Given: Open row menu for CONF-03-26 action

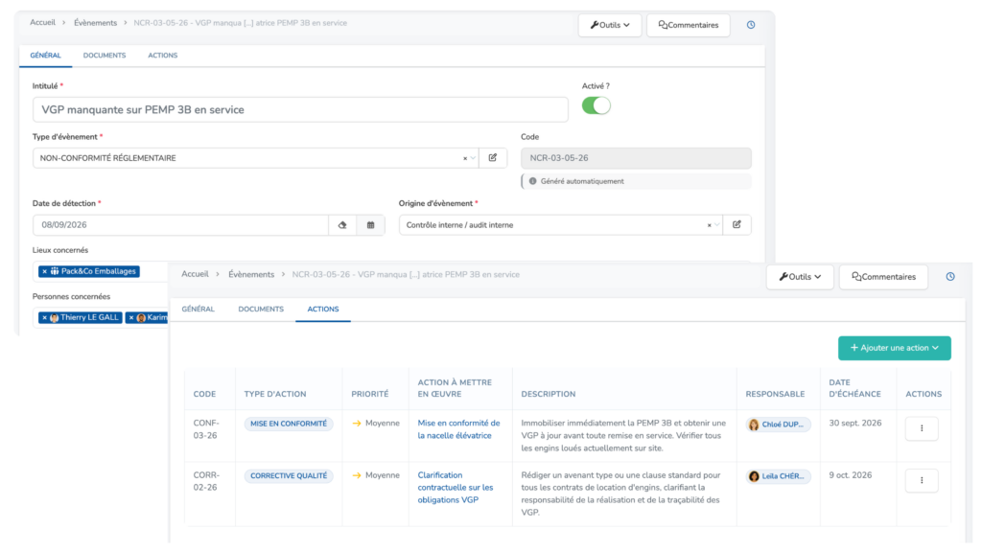Looking at the screenshot, I should click(x=922, y=428).
